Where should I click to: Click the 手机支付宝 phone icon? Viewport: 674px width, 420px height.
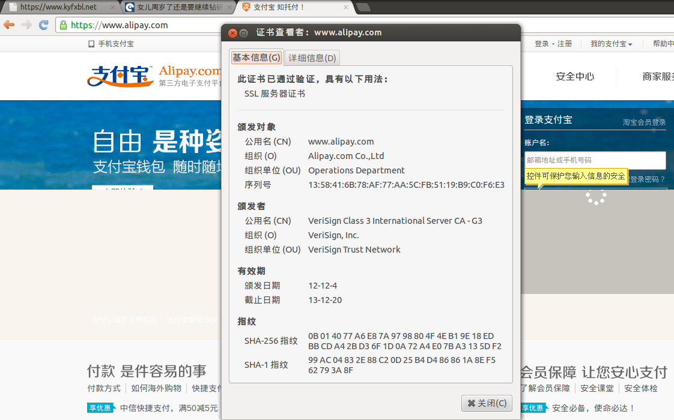(91, 44)
